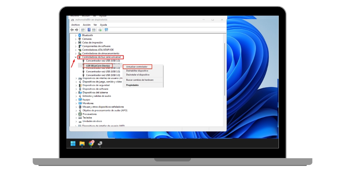Screen dimensions: 345x172
Task: Click the blue help icon in toolbar
Action: click(89, 30)
